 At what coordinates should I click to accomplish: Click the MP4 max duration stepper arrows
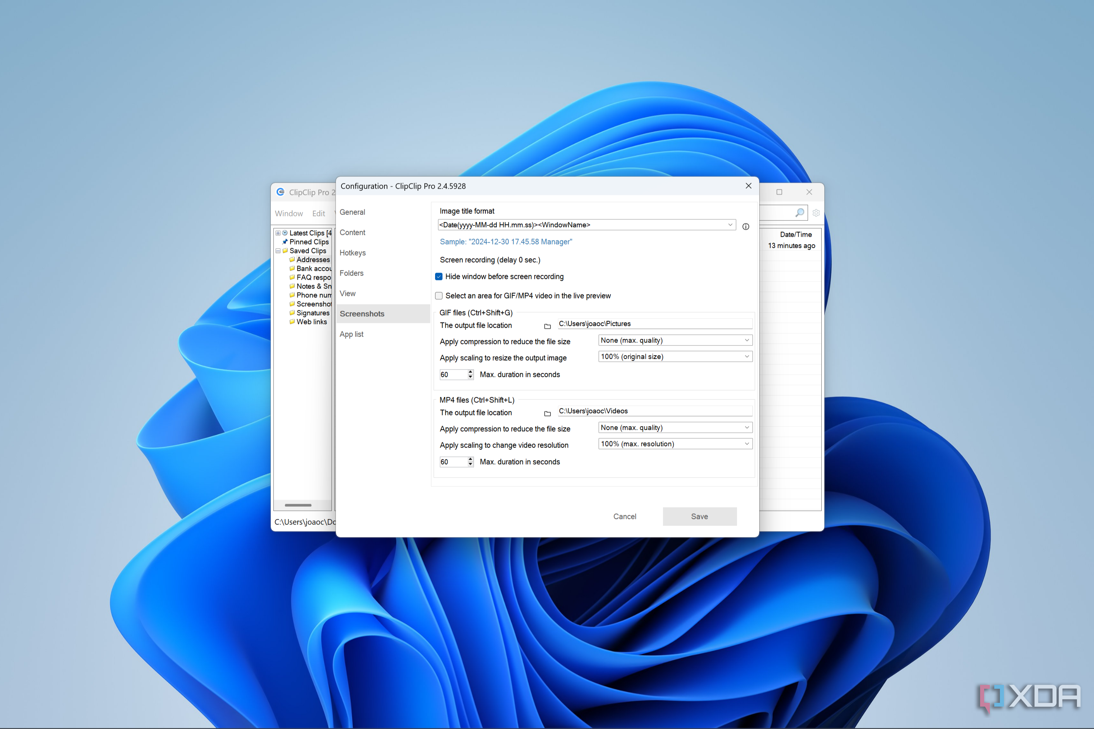click(471, 462)
